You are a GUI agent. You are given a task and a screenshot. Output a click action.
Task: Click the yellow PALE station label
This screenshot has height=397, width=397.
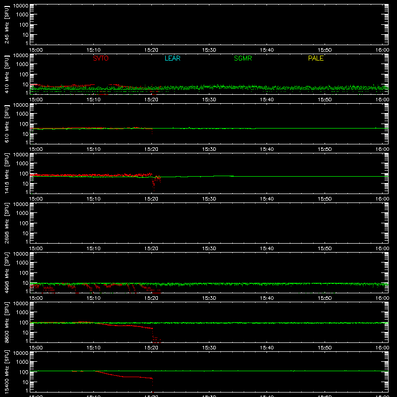(x=316, y=58)
